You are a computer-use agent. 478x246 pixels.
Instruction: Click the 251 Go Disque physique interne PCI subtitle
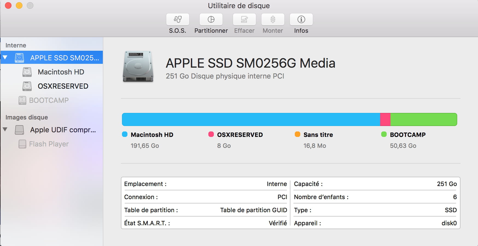[225, 76]
